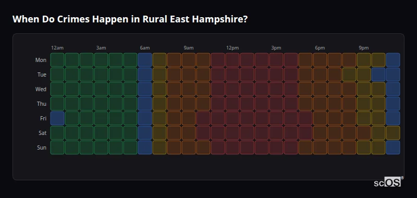Click the 9am column header
The width and height of the screenshot is (417, 198).
(189, 48)
